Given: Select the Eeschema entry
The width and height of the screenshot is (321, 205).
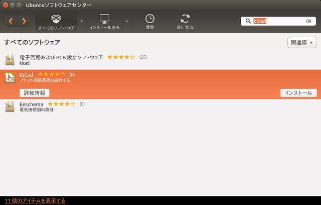Looking at the screenshot, I should 160,107.
